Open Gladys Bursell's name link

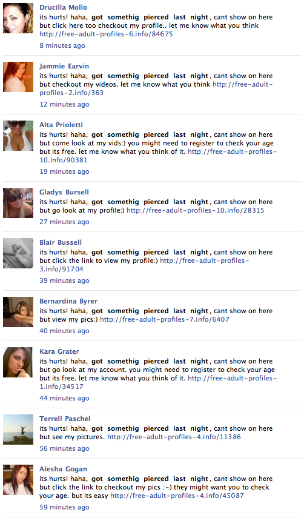[x=64, y=192]
